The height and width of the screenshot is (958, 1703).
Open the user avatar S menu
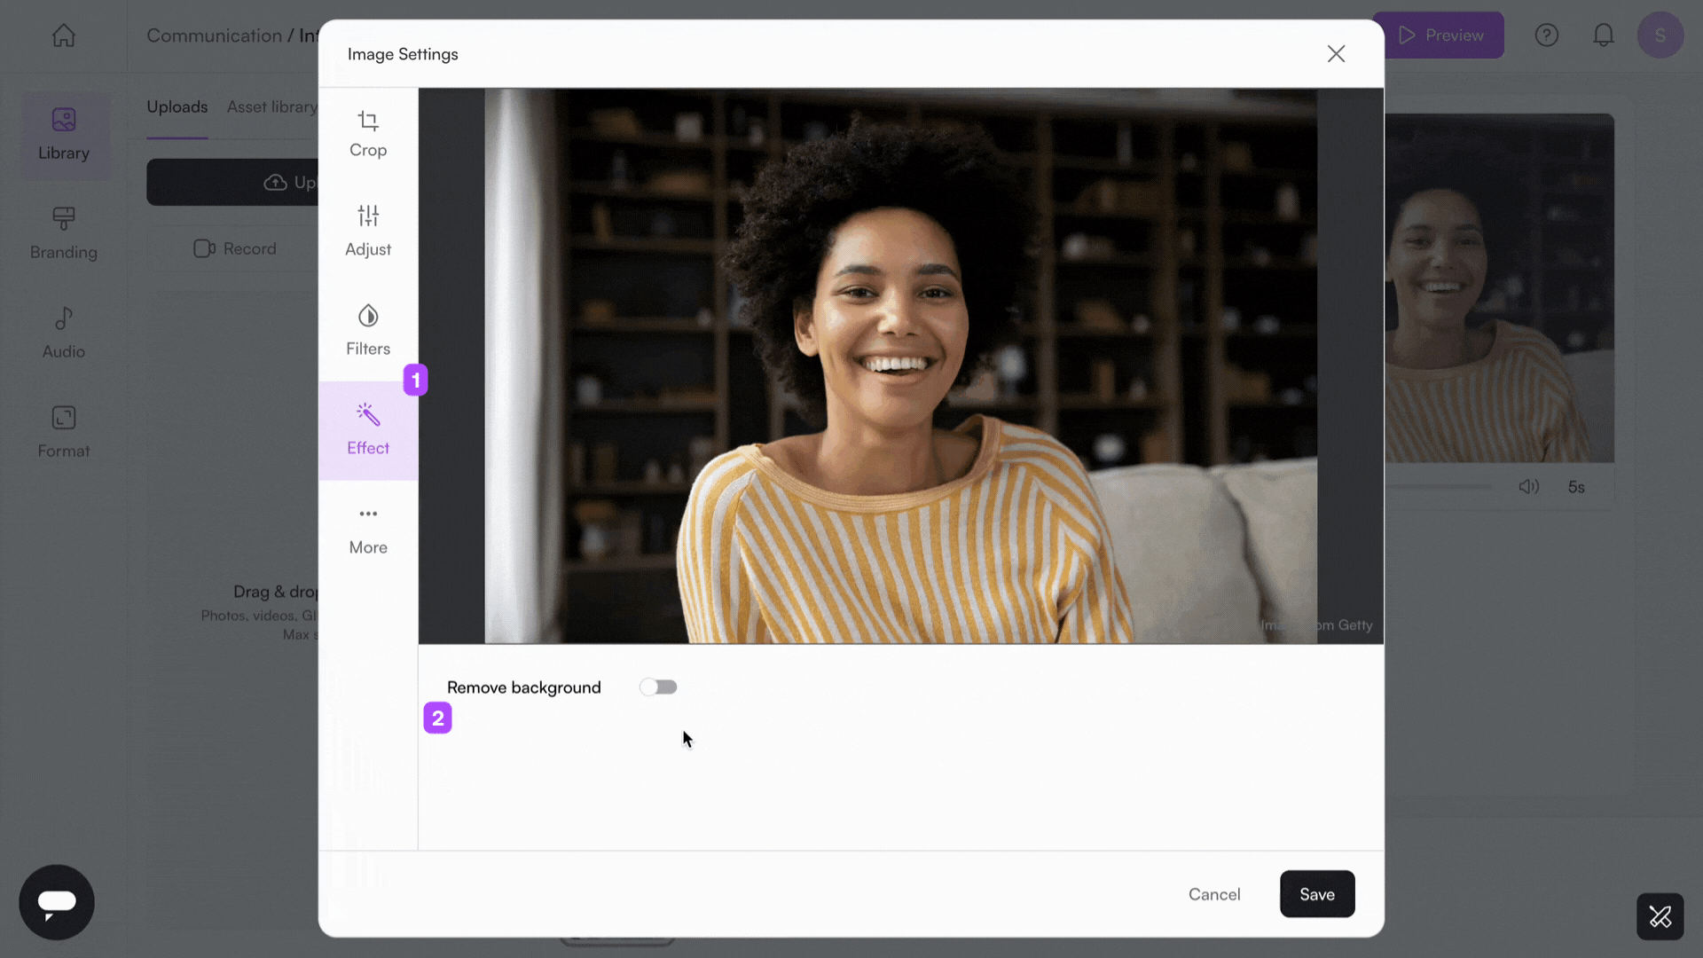1660,35
